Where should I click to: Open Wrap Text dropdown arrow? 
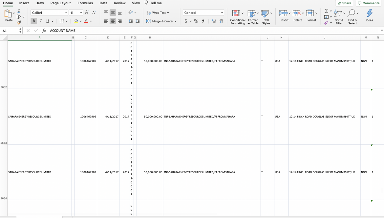point(168,13)
